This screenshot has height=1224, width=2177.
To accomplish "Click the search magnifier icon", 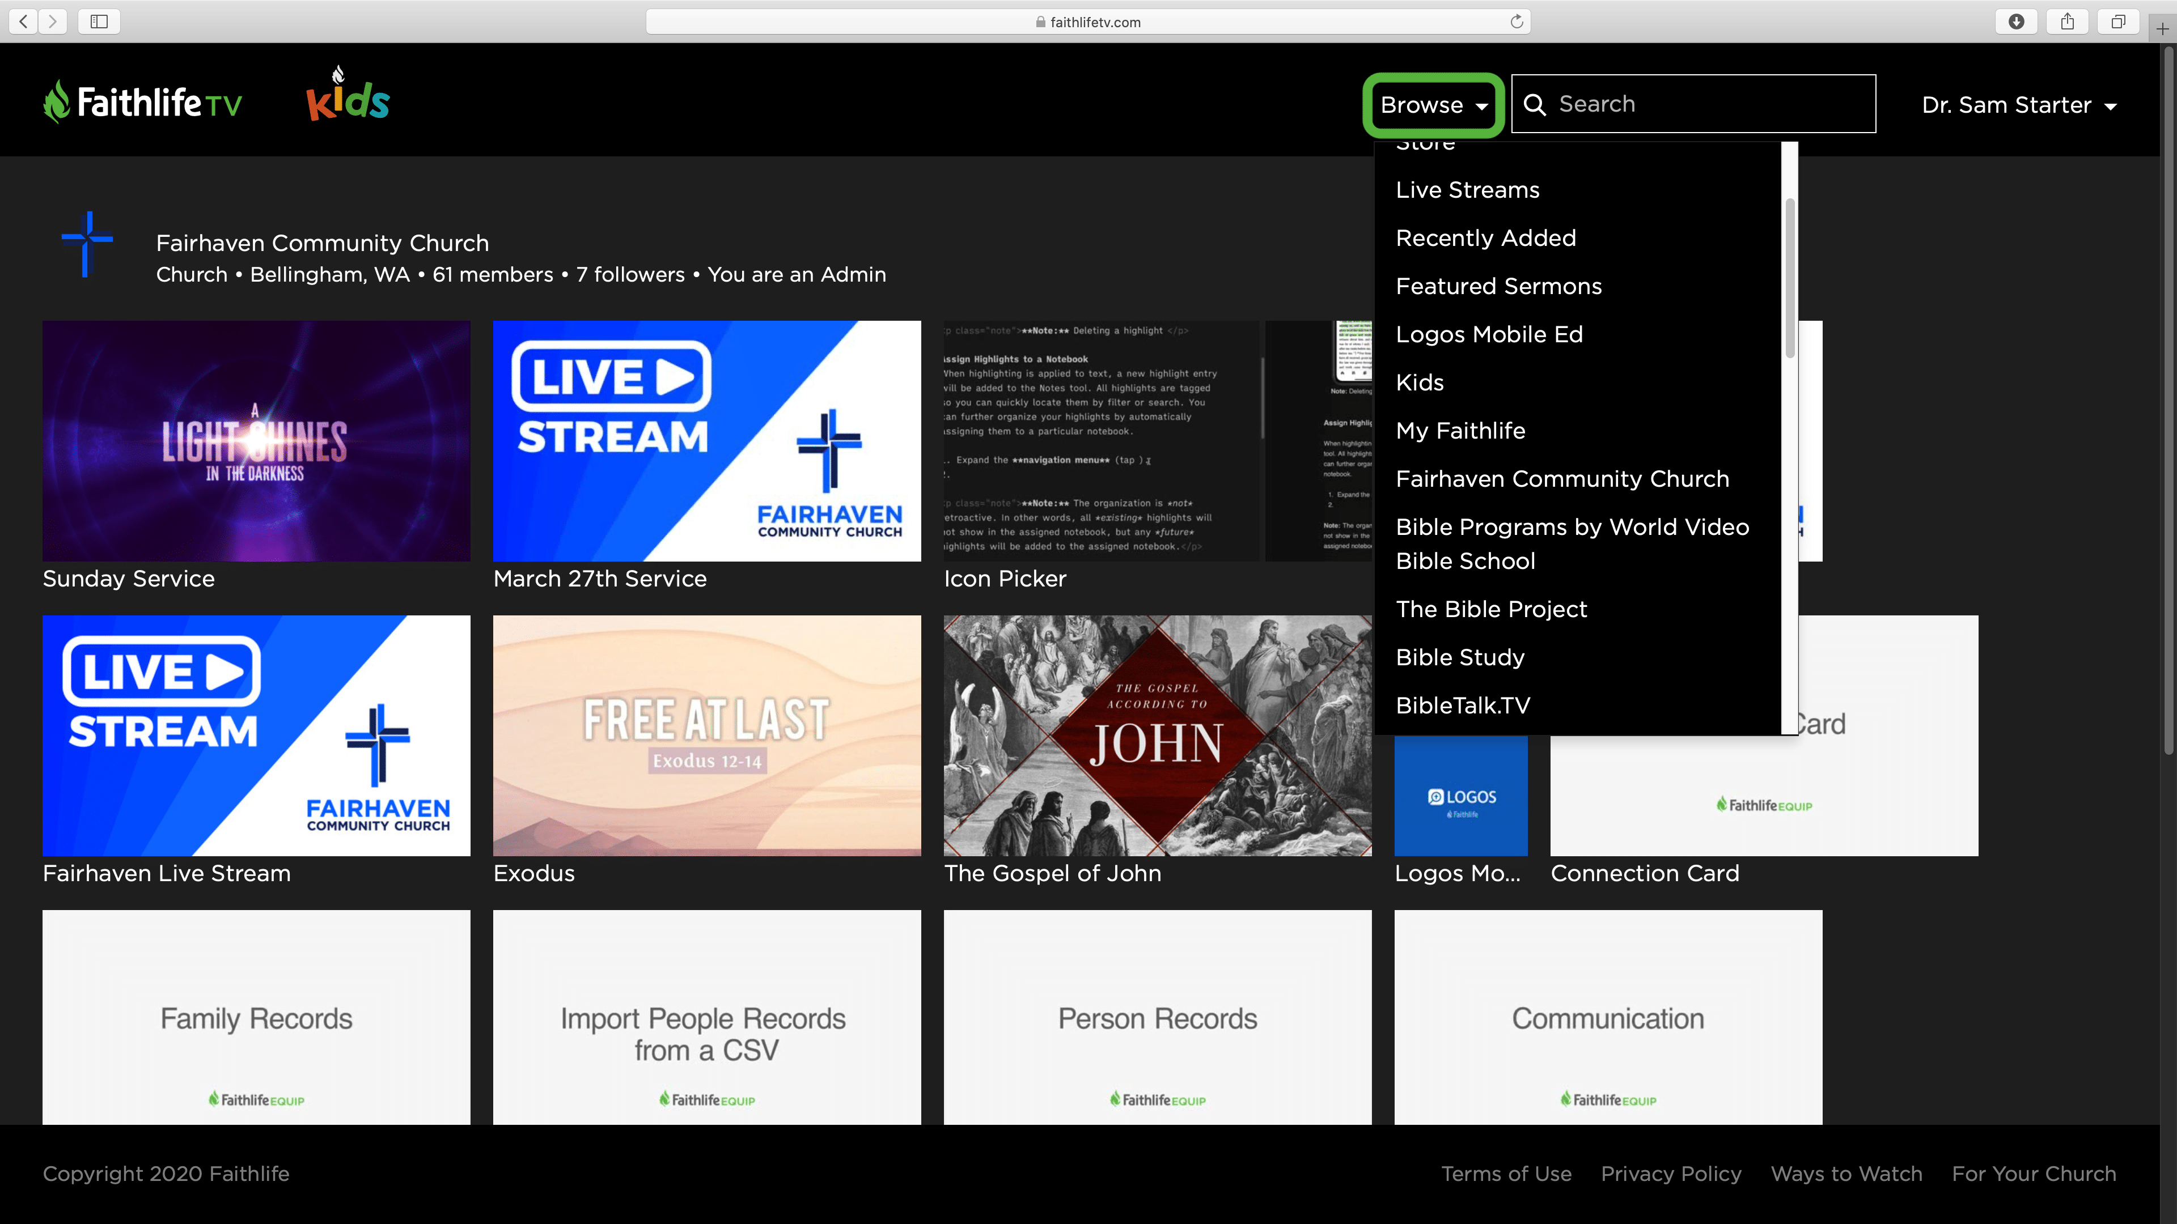I will (x=1535, y=104).
